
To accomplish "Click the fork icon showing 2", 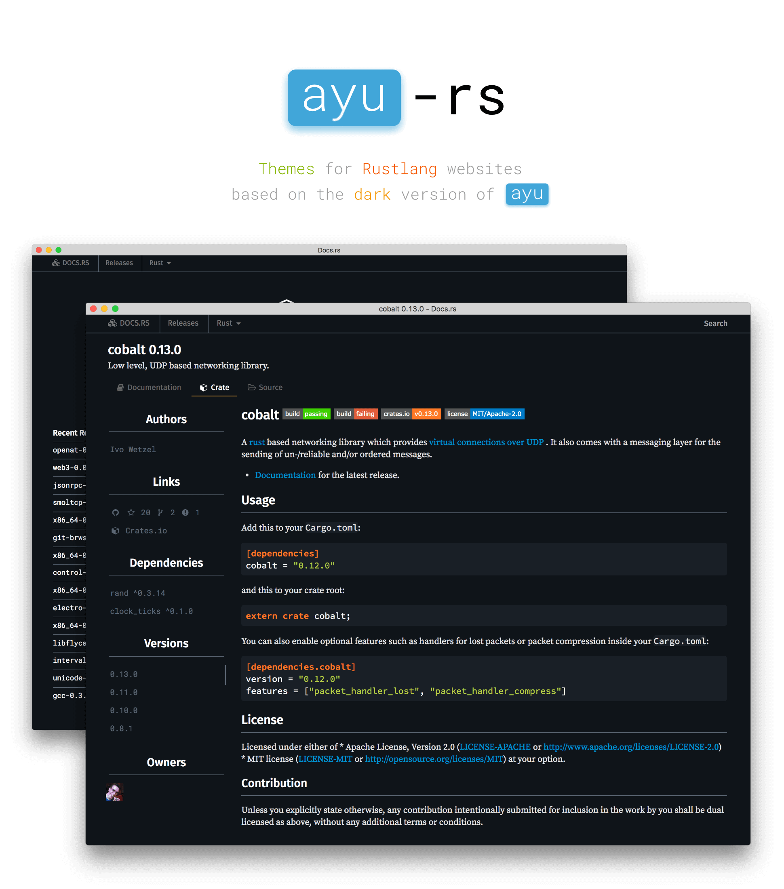I will tap(160, 512).
